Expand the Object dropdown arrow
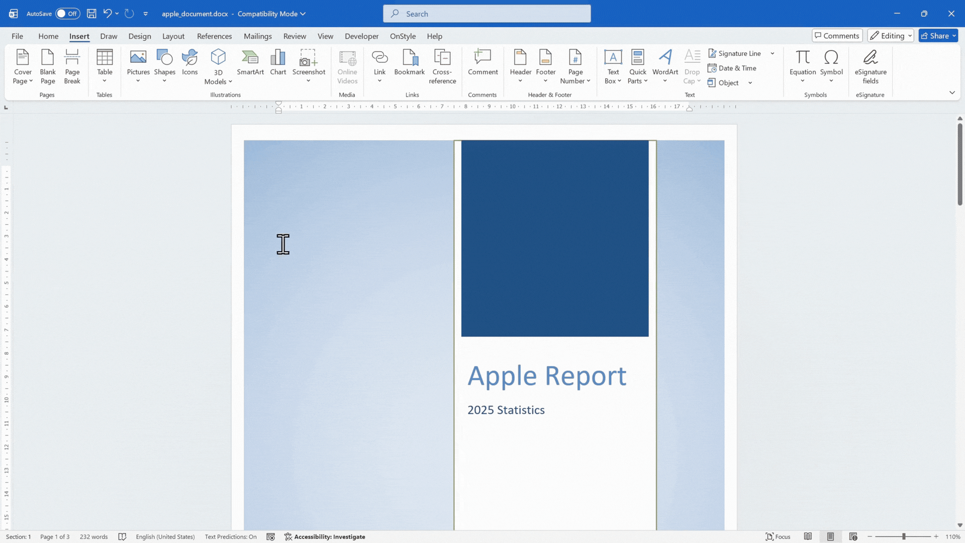The width and height of the screenshot is (965, 543). [x=750, y=83]
